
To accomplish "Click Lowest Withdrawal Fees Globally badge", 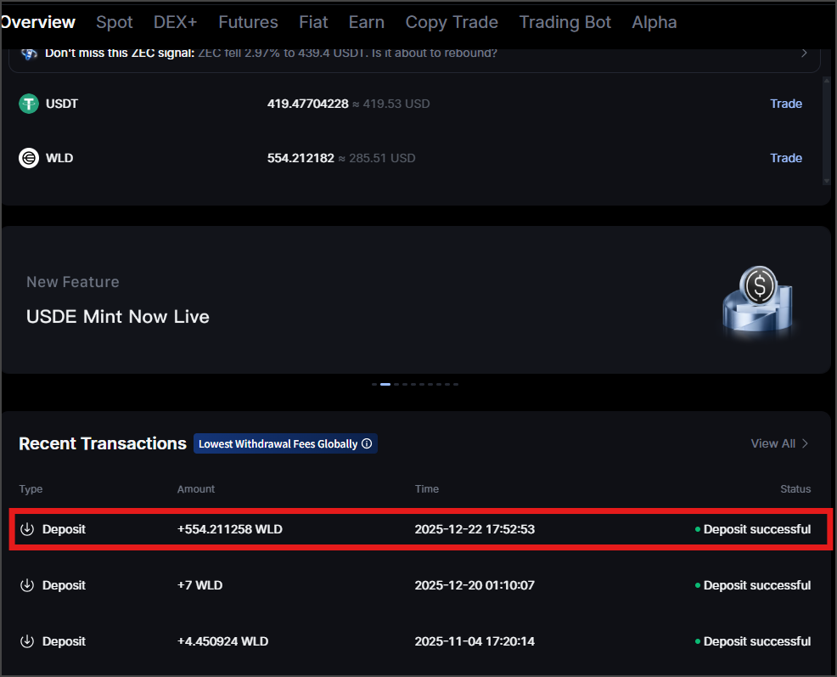I will click(x=285, y=443).
